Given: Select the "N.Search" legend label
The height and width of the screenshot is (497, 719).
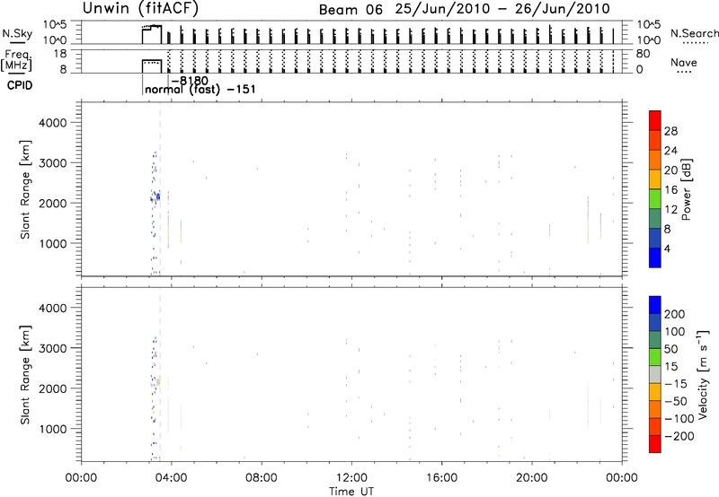Looking at the screenshot, I should [x=695, y=33].
